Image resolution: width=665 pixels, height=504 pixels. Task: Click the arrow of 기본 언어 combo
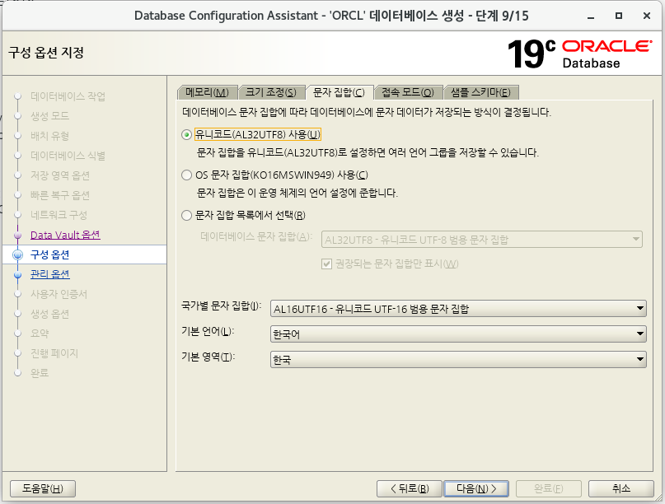click(640, 334)
